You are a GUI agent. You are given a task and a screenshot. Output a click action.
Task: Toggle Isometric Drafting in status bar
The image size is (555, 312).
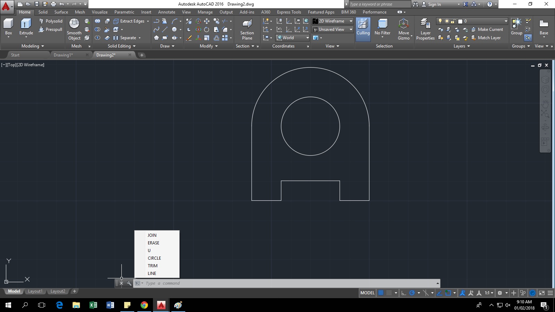426,293
